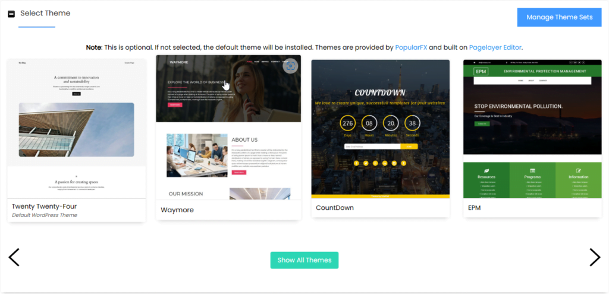Image resolution: width=609 pixels, height=294 pixels.
Task: Click the preview scan icon on Waymore
Action: (290, 66)
